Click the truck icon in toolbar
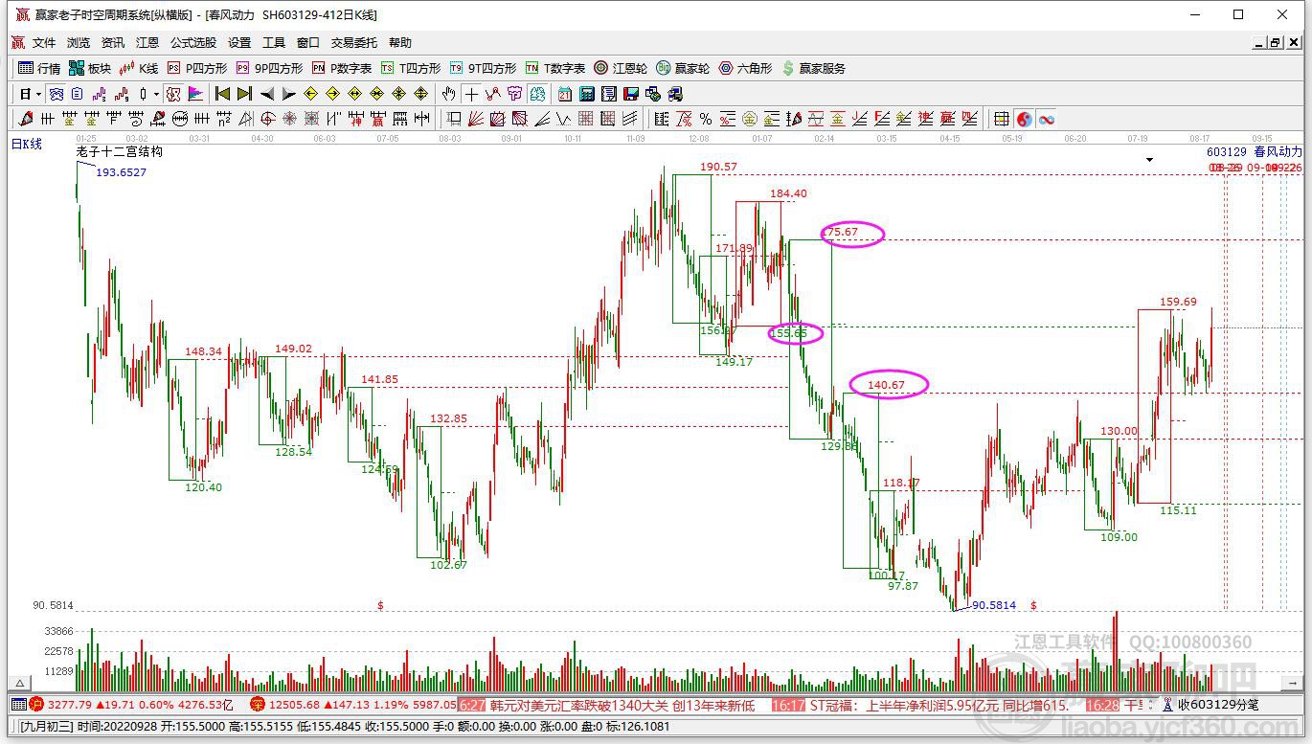The height and width of the screenshot is (744, 1312). point(675,94)
